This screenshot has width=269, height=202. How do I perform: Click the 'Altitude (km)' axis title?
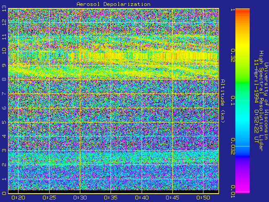222,101
